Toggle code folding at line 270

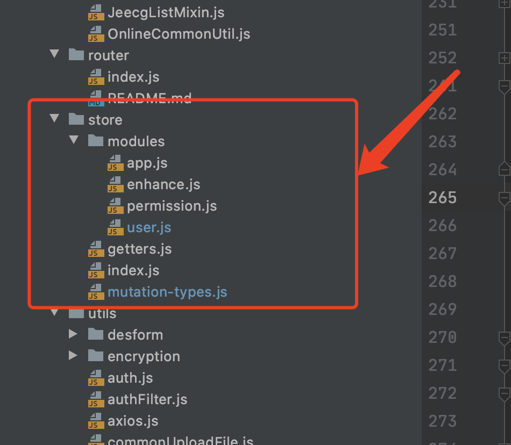pyautogui.click(x=503, y=338)
